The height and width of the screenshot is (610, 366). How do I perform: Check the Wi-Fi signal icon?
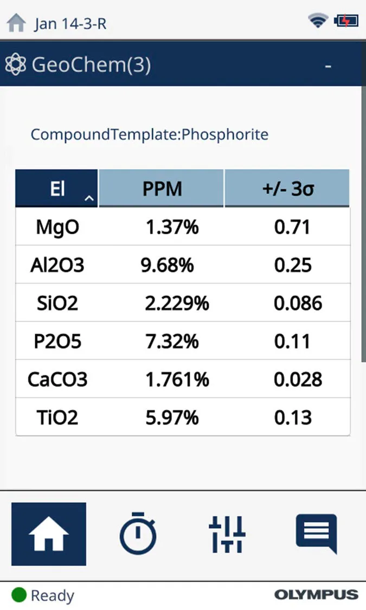[x=318, y=21]
